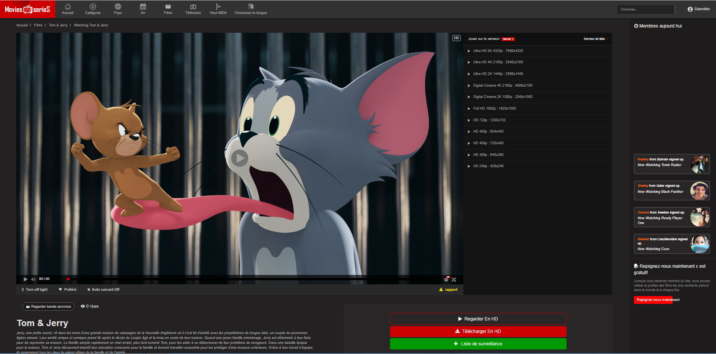716x354 pixels.
Task: Select HD 480p 720x480 quality
Action: click(x=538, y=143)
